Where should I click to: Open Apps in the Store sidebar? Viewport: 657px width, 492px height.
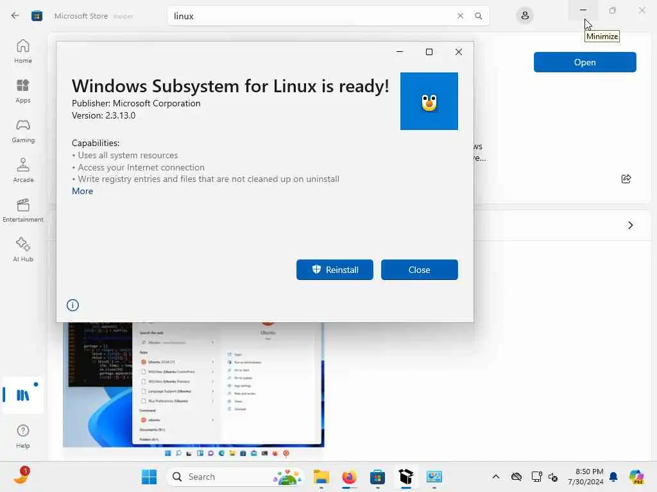point(23,91)
